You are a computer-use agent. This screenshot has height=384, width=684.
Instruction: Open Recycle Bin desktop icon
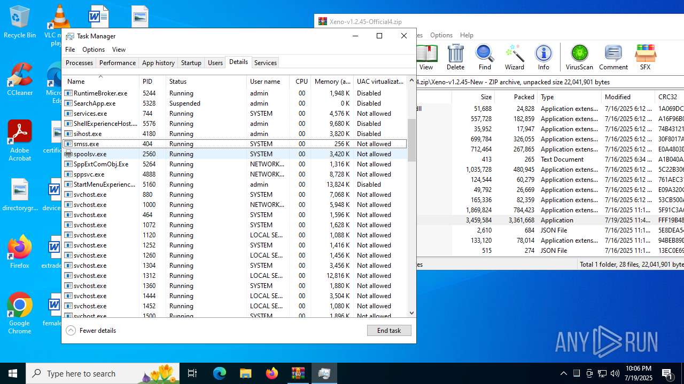(20, 22)
